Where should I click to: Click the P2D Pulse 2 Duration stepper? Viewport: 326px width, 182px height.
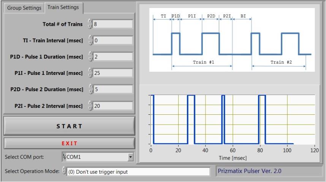[x=90, y=89]
